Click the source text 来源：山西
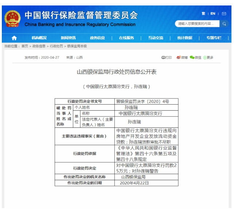The height and width of the screenshot is (212, 234). [x=74, y=58]
